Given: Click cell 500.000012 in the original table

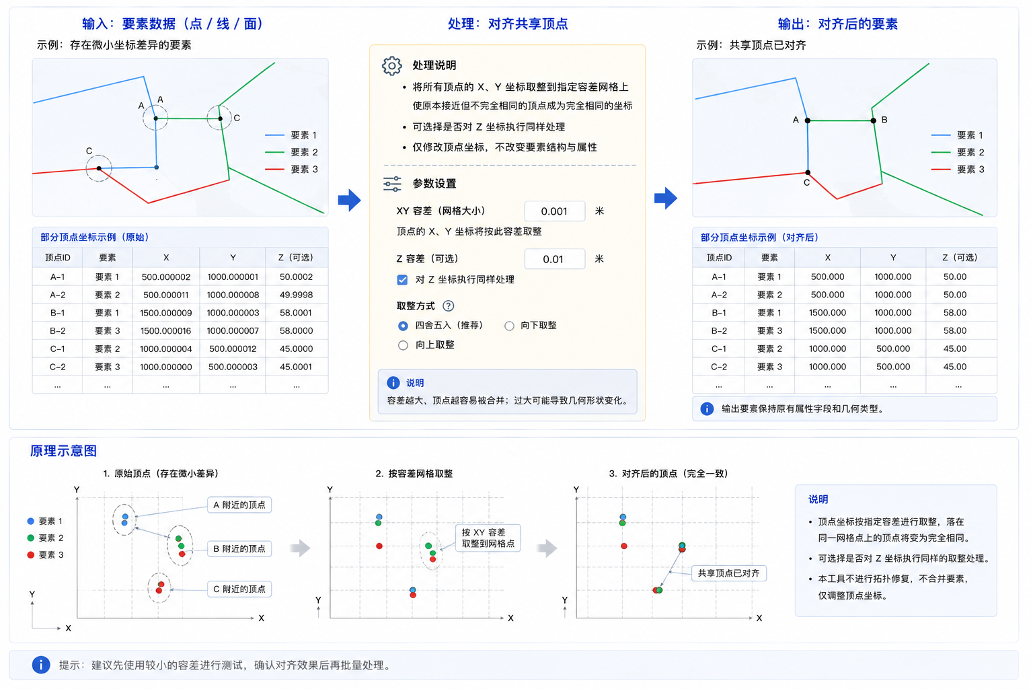Looking at the screenshot, I should click(233, 349).
